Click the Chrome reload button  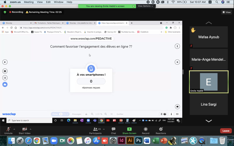[11, 28]
